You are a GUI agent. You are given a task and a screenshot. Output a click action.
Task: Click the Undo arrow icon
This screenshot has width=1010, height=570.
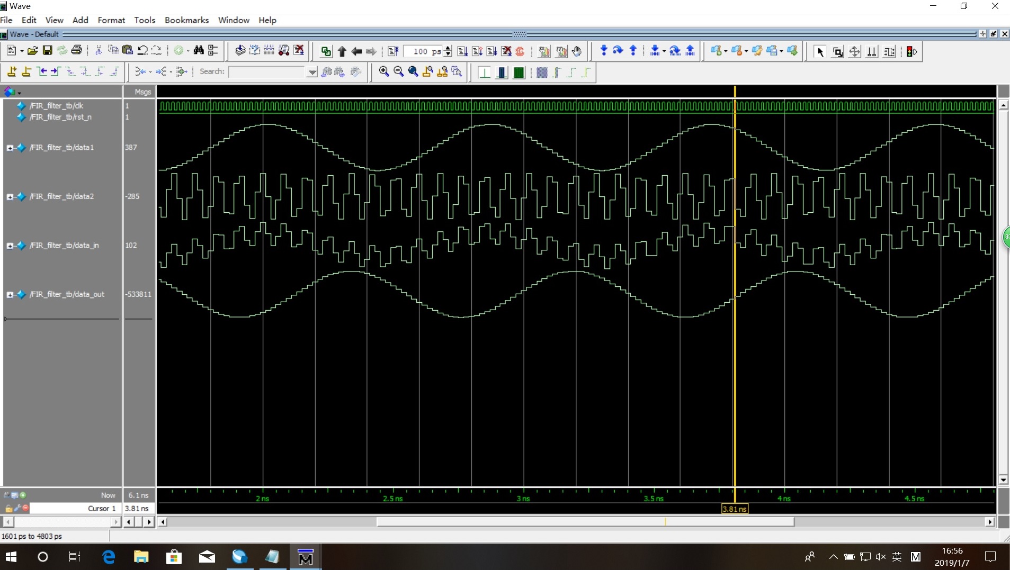click(142, 51)
